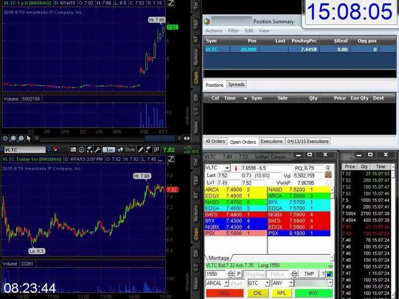Click the red SELL button
This screenshot has width=399, height=299.
click(224, 293)
